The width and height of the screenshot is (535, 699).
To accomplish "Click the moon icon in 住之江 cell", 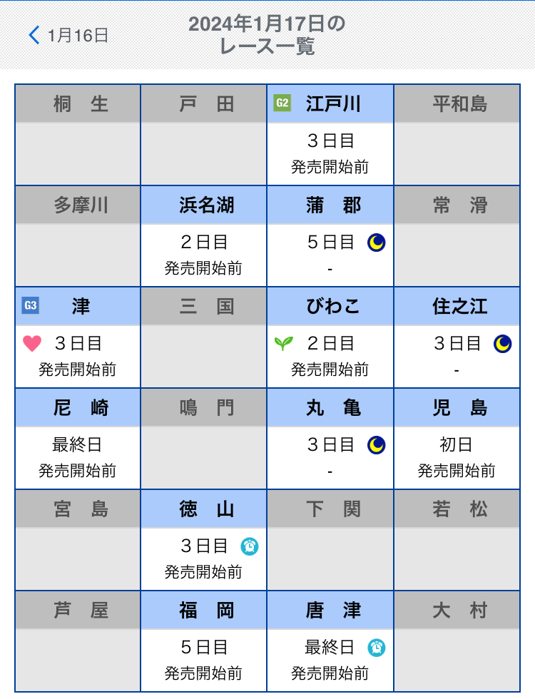I will tap(503, 344).
